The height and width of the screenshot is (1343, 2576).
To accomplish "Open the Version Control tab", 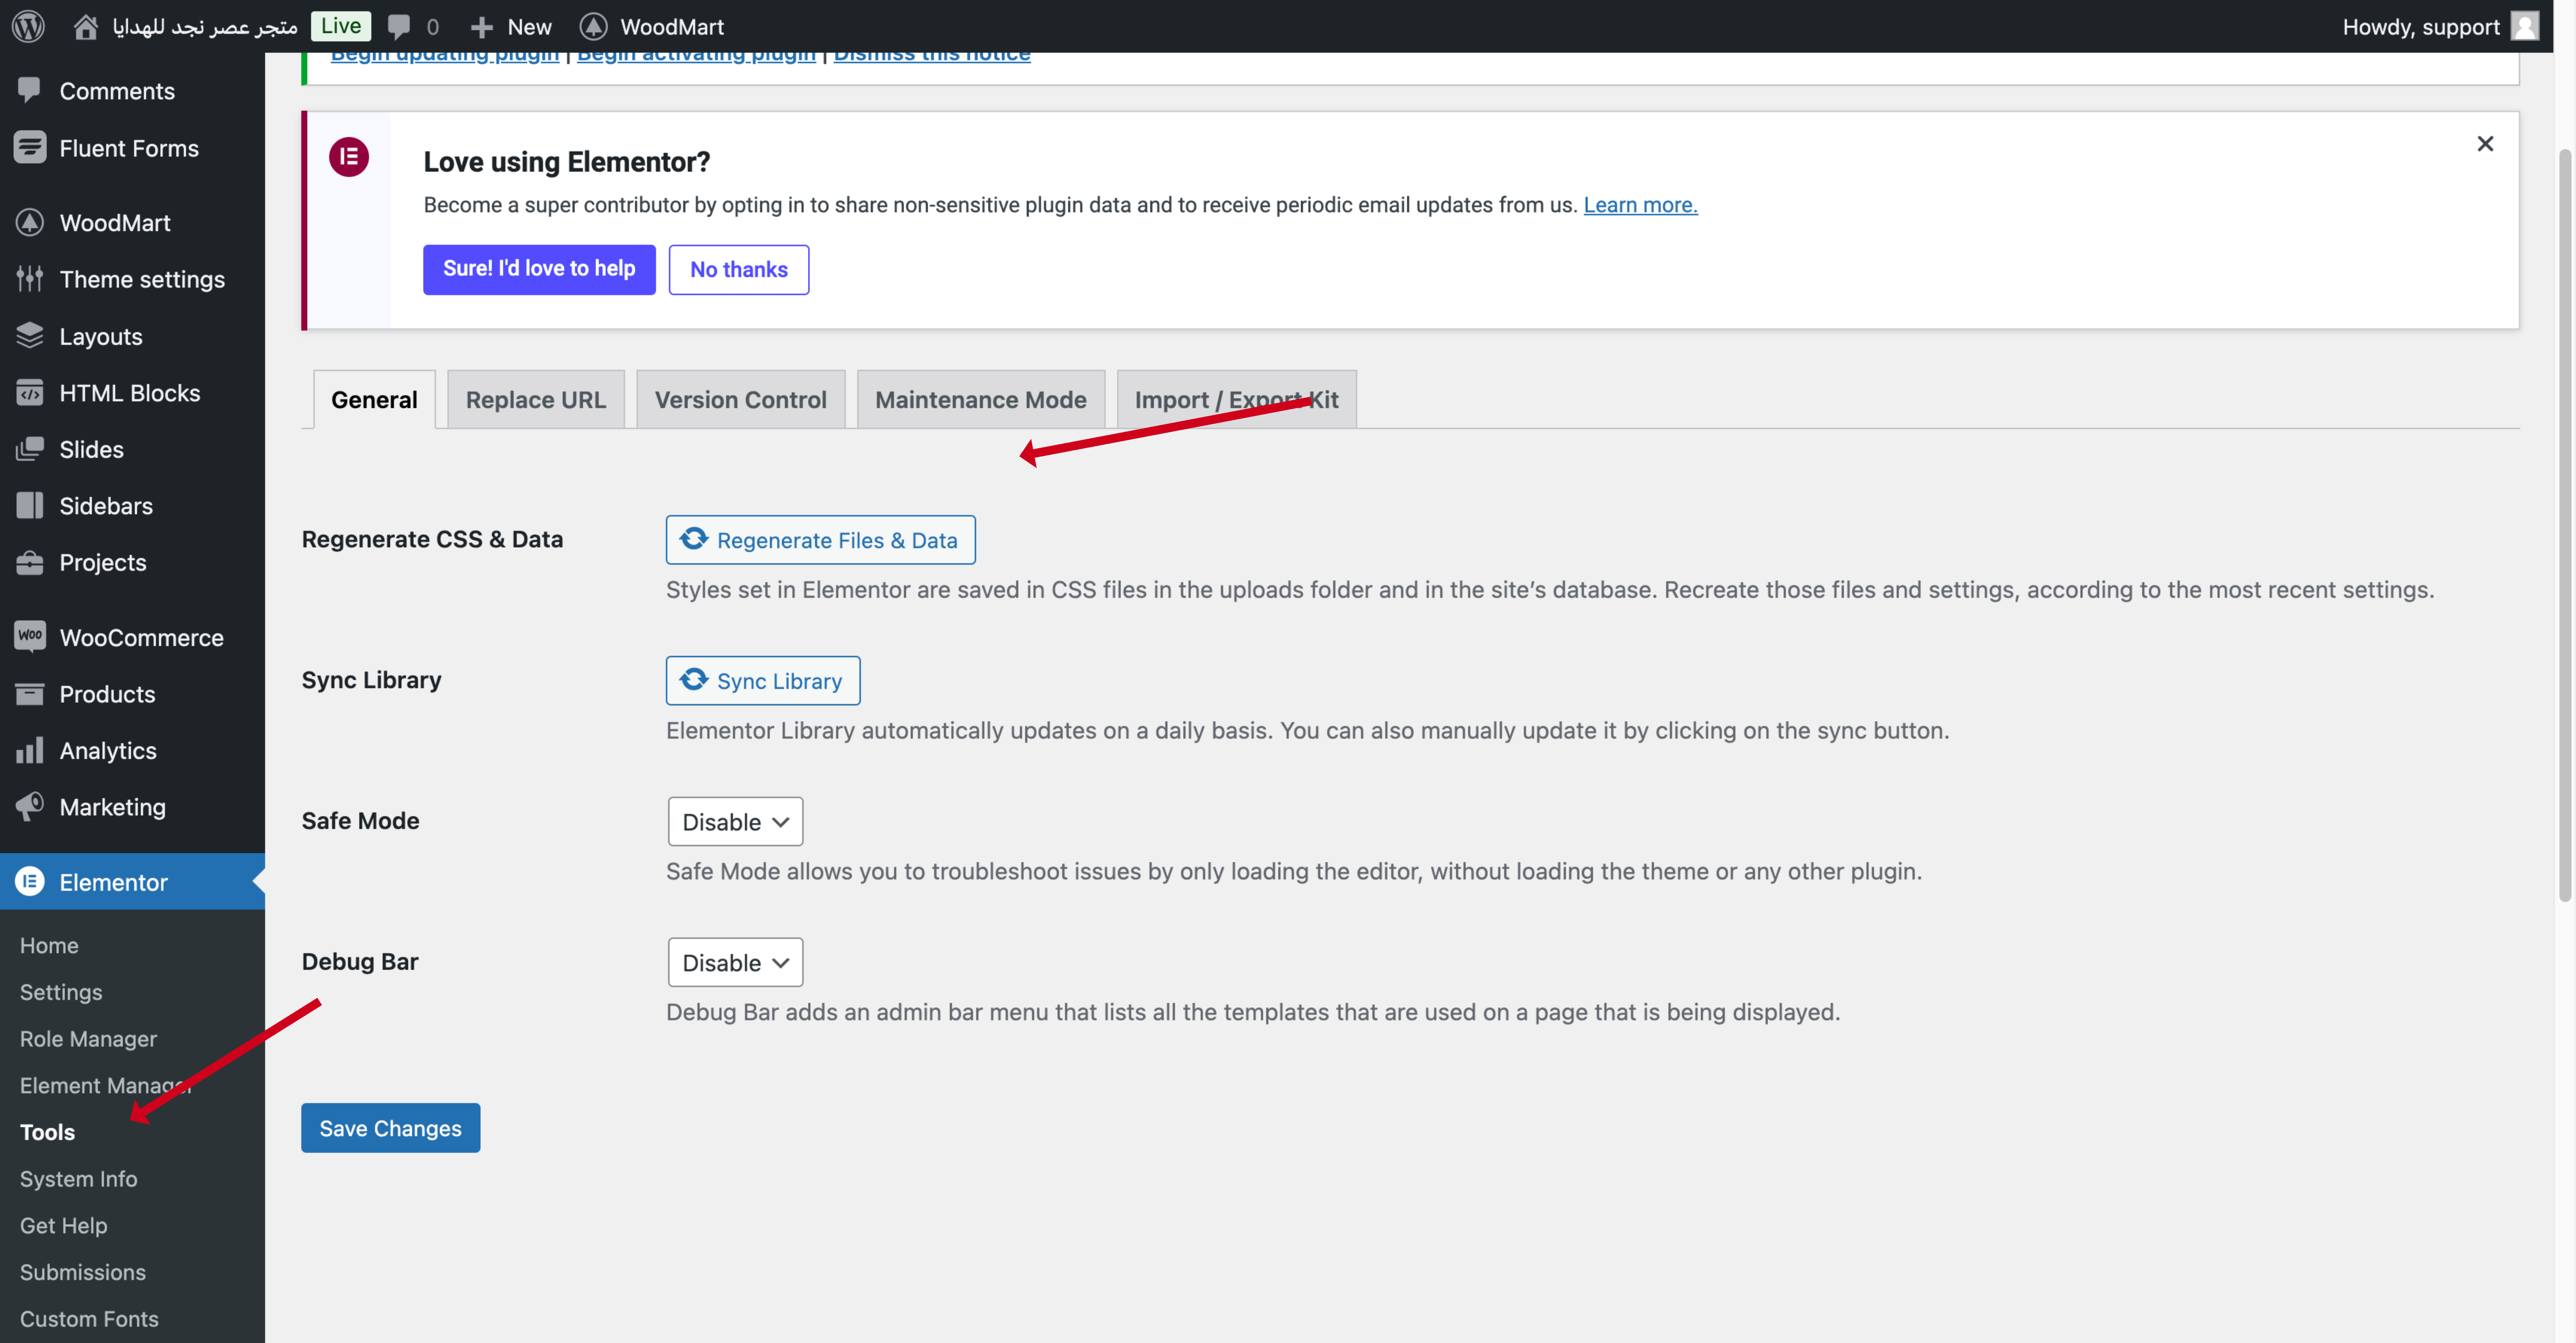I will [x=741, y=400].
